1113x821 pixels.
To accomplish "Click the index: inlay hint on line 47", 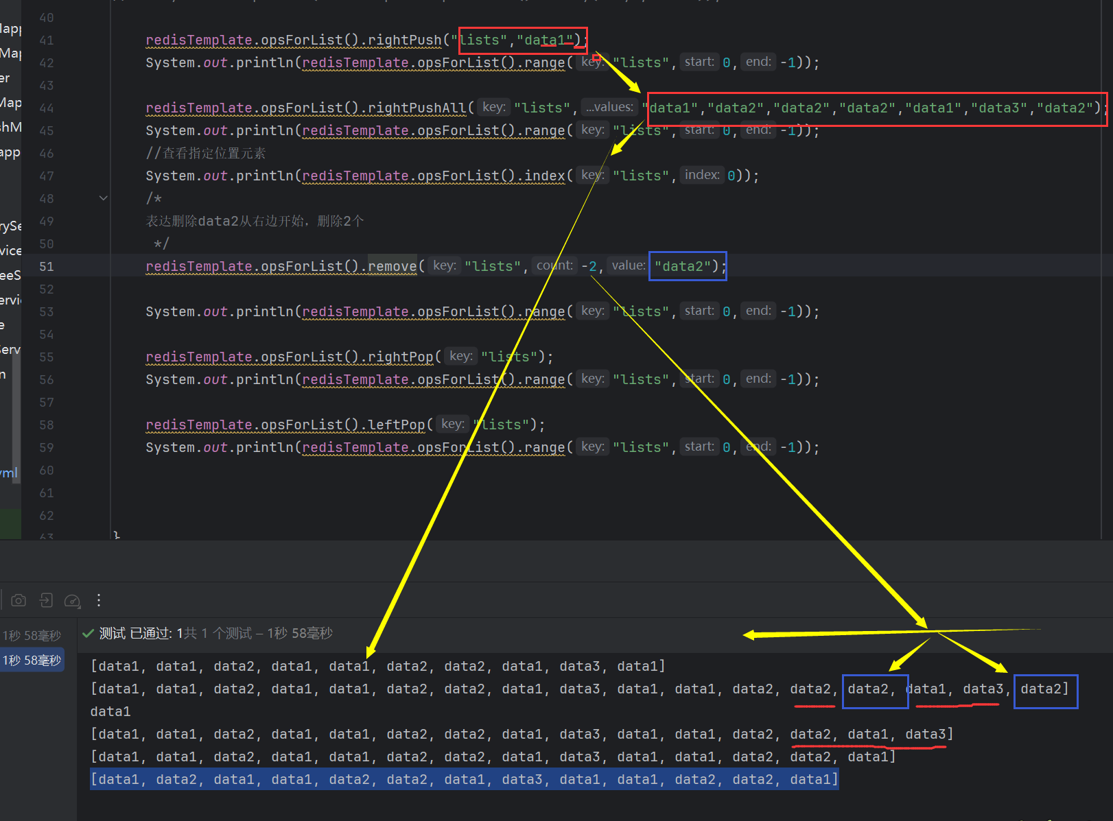I will pos(701,175).
